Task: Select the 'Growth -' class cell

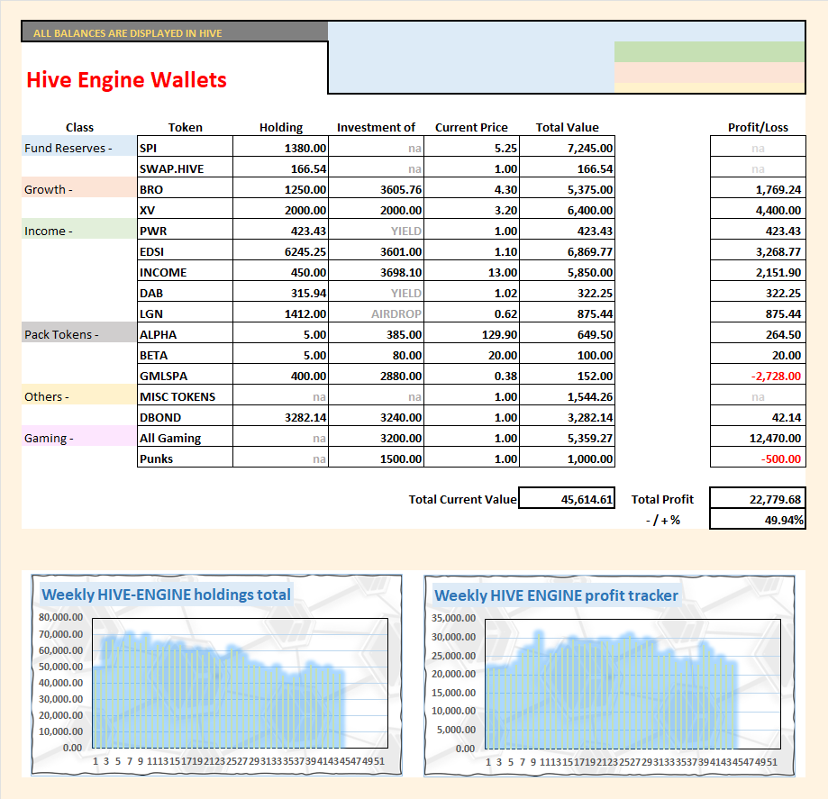Action: tap(78, 187)
